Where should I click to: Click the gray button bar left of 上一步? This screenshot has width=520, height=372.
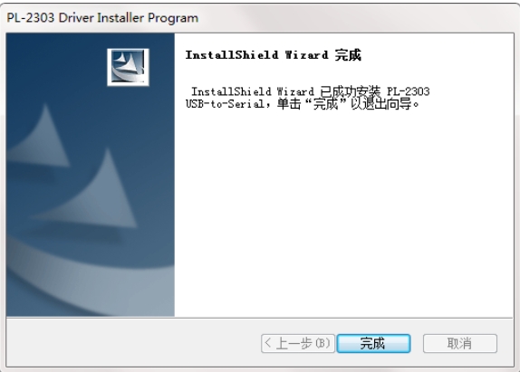[132, 343]
